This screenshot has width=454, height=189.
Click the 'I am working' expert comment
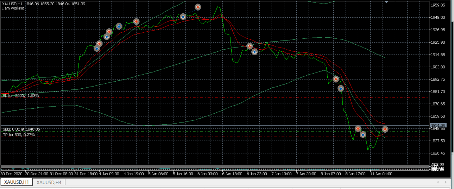click(13, 8)
